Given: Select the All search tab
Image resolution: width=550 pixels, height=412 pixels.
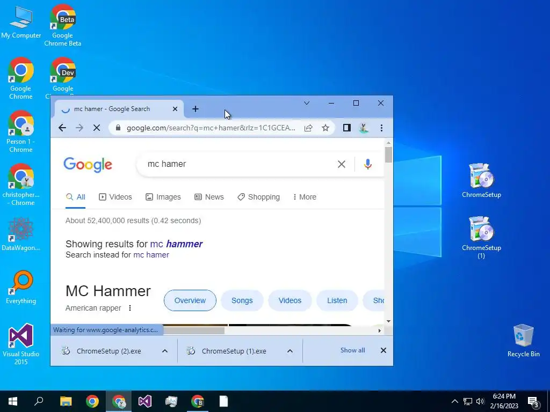Looking at the screenshot, I should [x=75, y=197].
